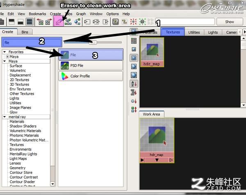246x195 pixels.
Task: Show top tabs only layout icon
Action: pyautogui.click(x=12, y=22)
